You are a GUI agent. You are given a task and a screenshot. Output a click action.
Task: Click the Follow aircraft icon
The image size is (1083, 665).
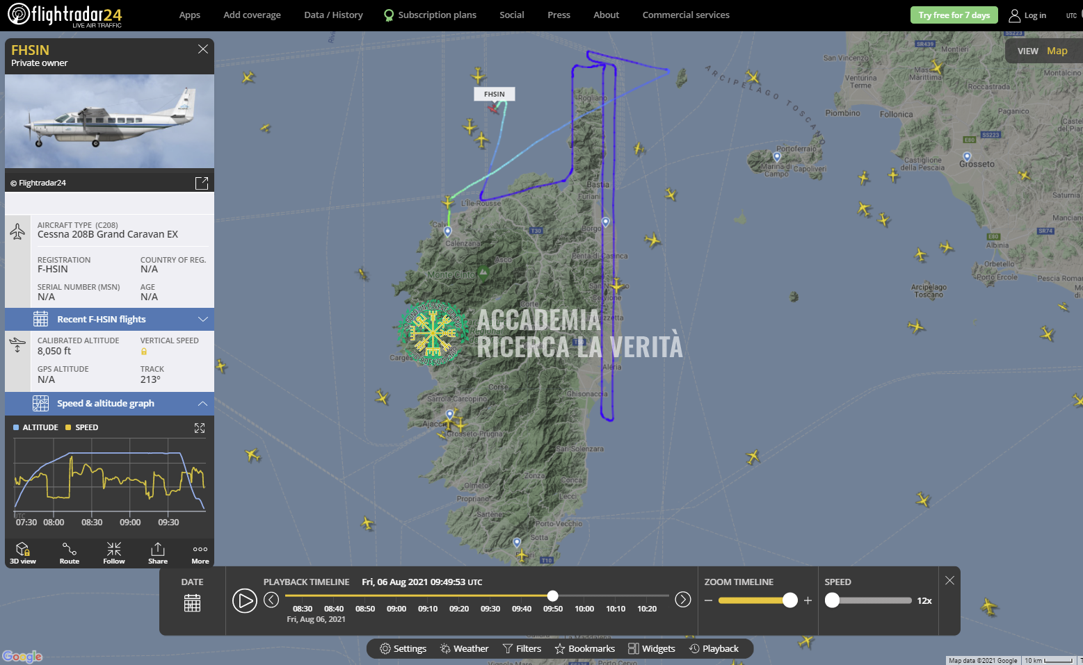click(x=114, y=553)
